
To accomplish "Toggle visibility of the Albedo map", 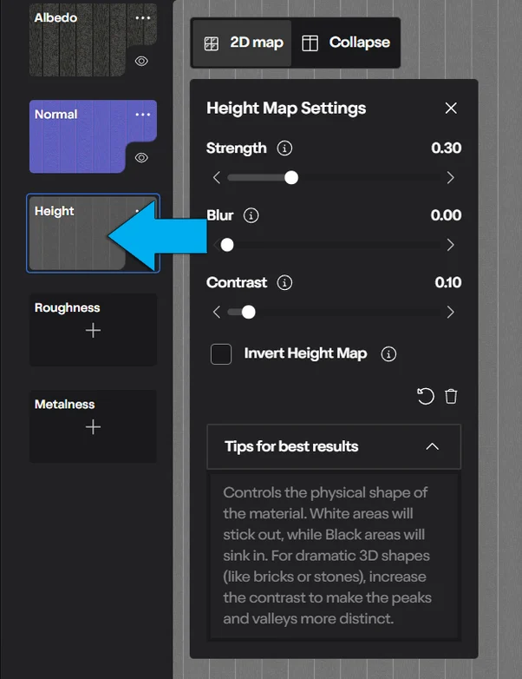I will [141, 61].
